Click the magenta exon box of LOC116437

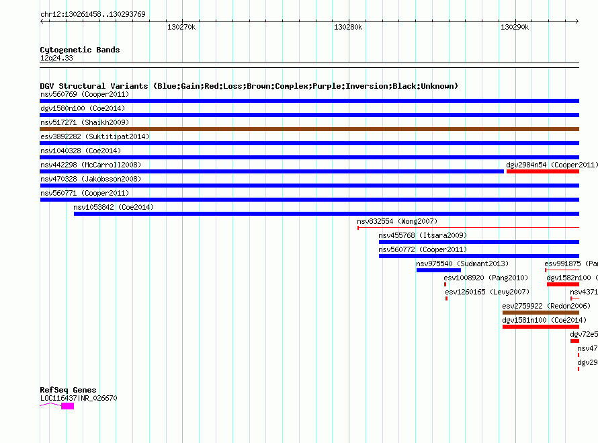[67, 406]
